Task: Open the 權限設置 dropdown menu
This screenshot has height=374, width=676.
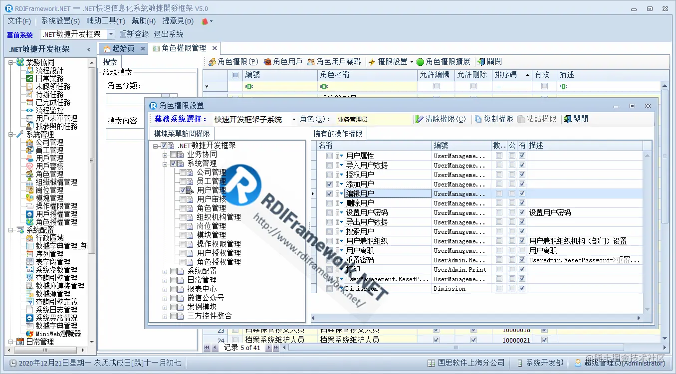Action: [411, 62]
